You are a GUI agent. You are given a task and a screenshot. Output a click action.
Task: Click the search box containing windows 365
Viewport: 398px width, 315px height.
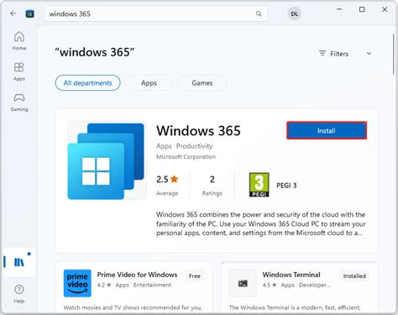pyautogui.click(x=155, y=13)
